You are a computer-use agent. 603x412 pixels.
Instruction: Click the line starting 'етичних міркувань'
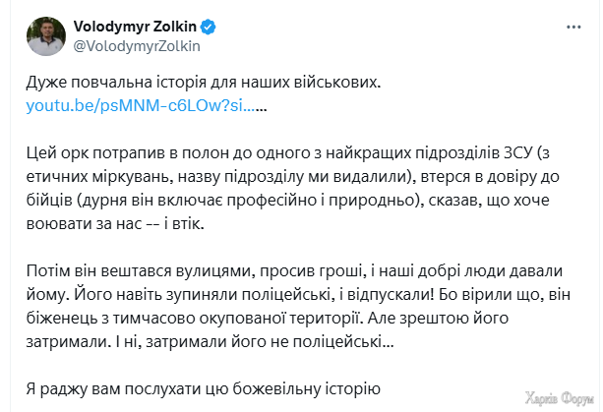[293, 177]
